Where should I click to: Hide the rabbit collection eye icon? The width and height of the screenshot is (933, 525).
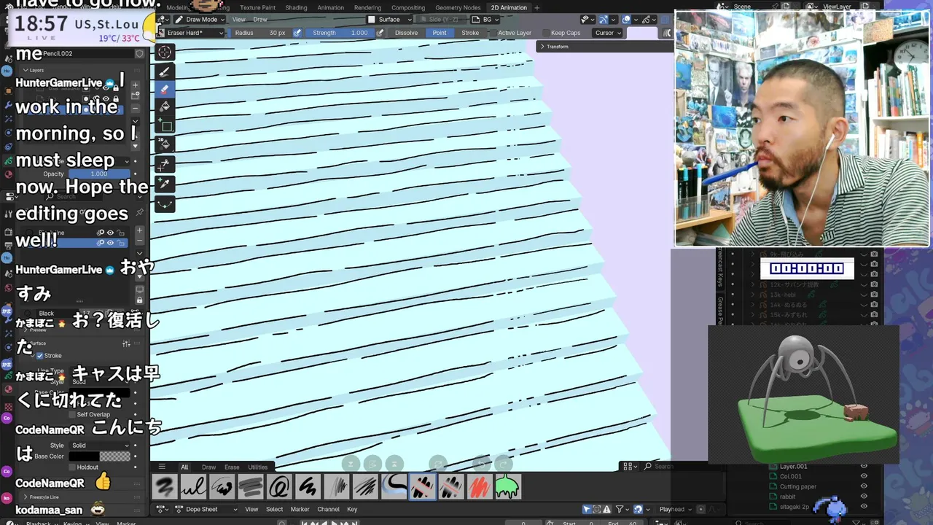click(x=864, y=497)
